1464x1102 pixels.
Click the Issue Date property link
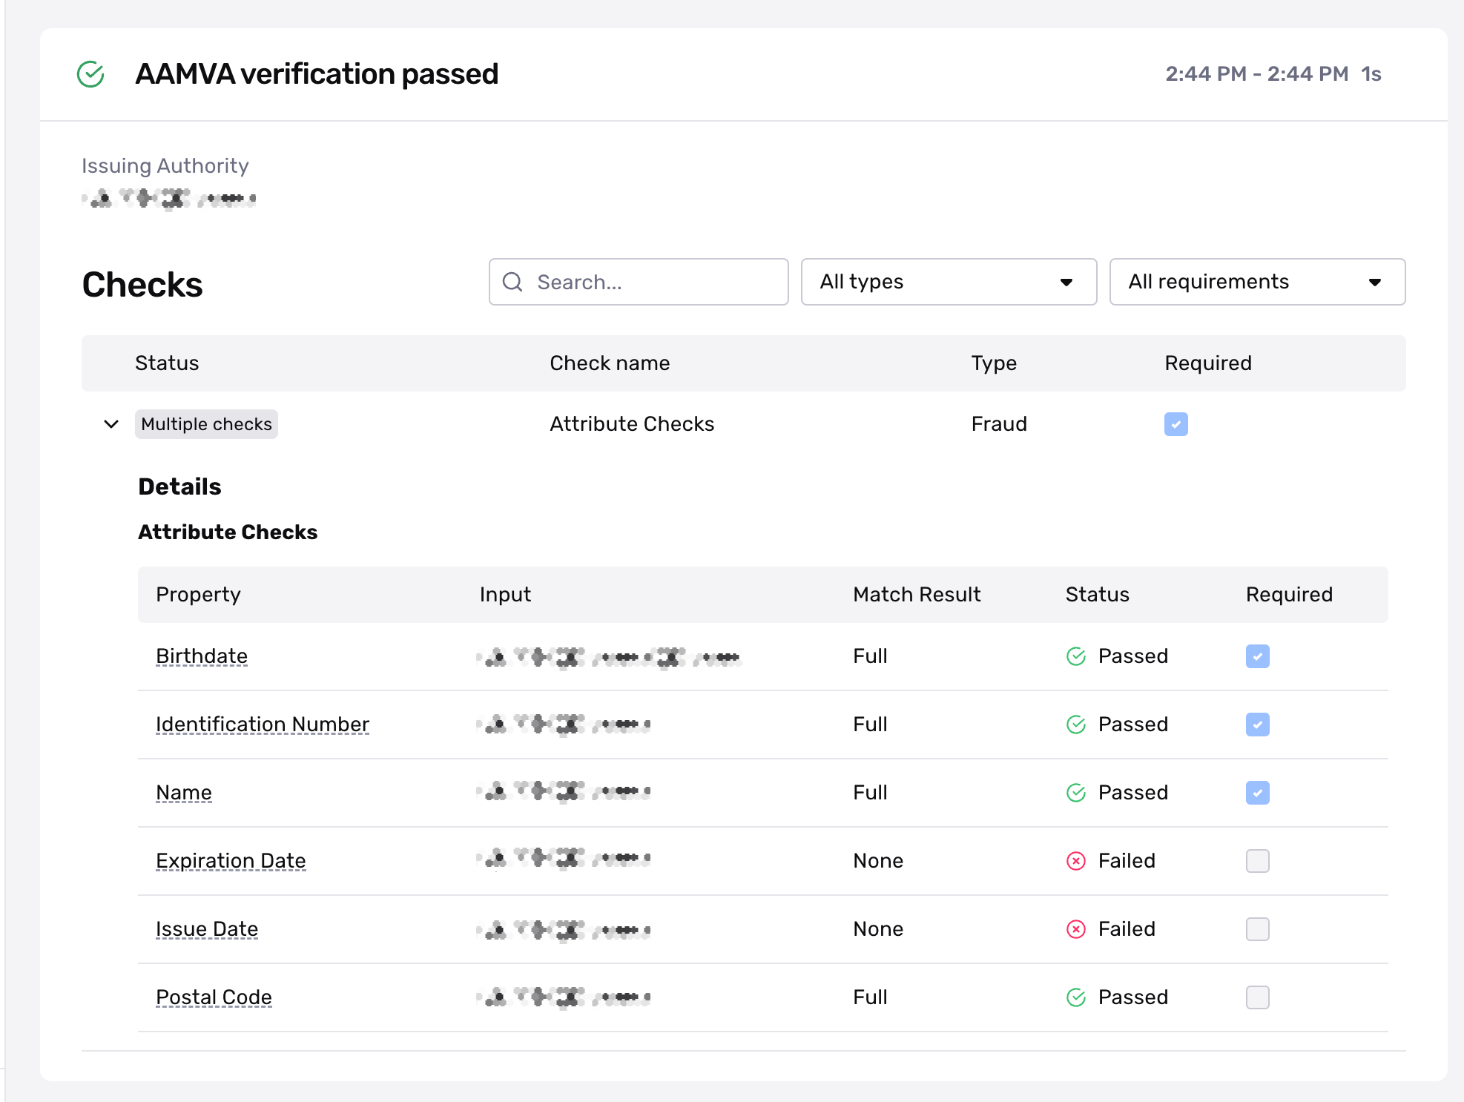[207, 929]
